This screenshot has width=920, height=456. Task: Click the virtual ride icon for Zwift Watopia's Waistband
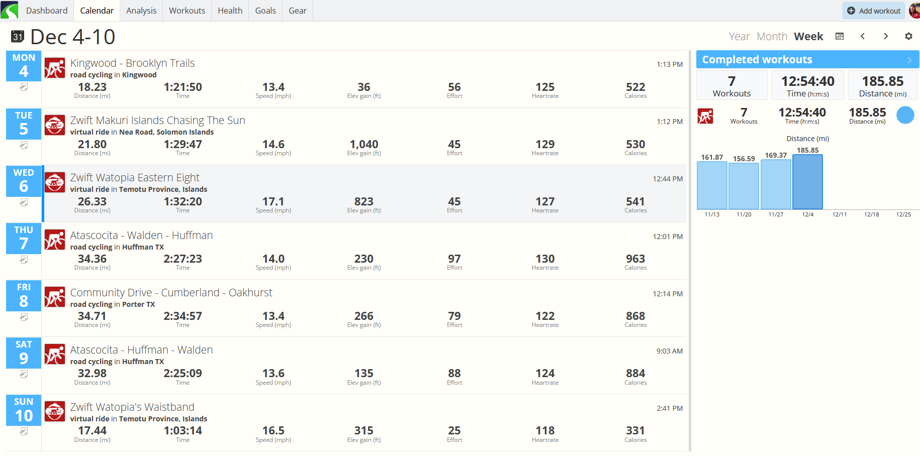coord(55,412)
